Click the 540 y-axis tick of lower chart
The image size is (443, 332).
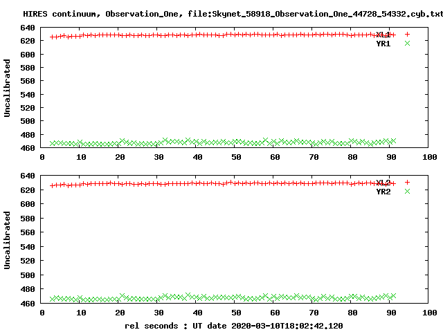28,247
